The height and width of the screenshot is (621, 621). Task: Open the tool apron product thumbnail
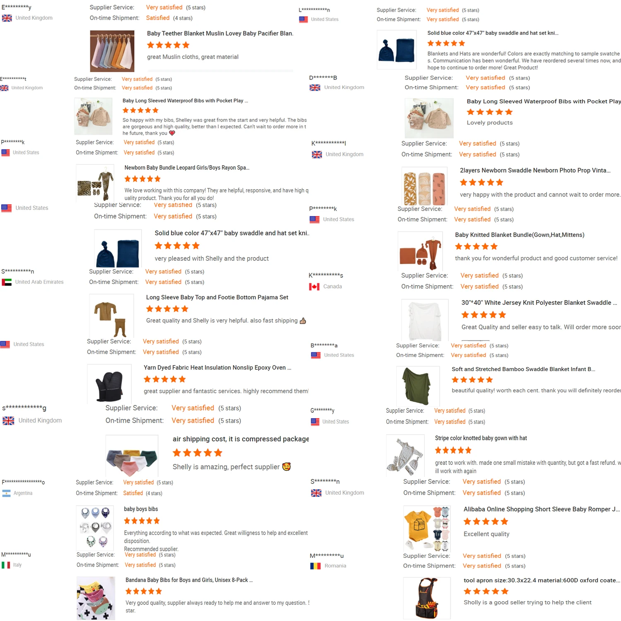pyautogui.click(x=427, y=598)
